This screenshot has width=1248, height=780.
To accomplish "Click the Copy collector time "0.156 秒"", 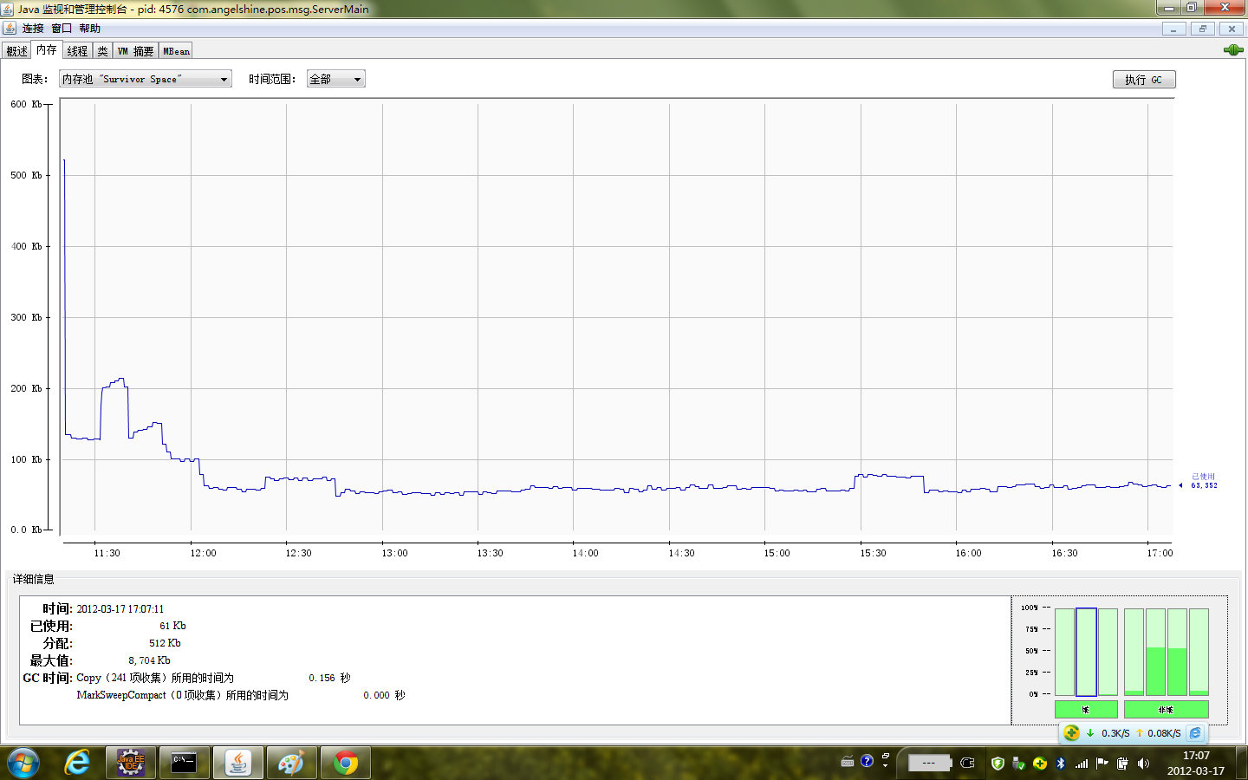I will pyautogui.click(x=329, y=678).
